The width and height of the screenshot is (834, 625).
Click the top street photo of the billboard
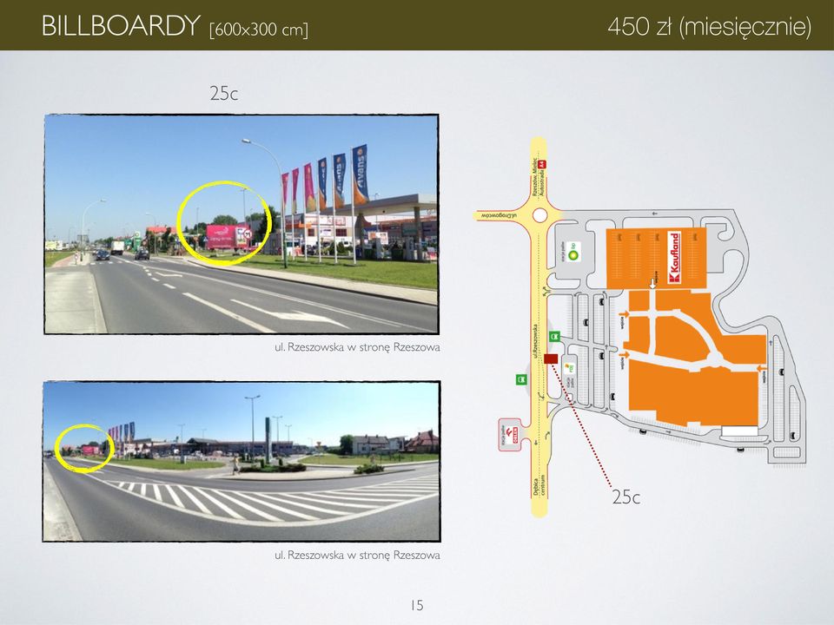[x=241, y=224]
